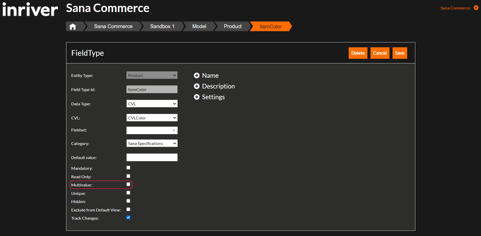Click the Name section label
The width and height of the screenshot is (481, 236).
tap(210, 75)
